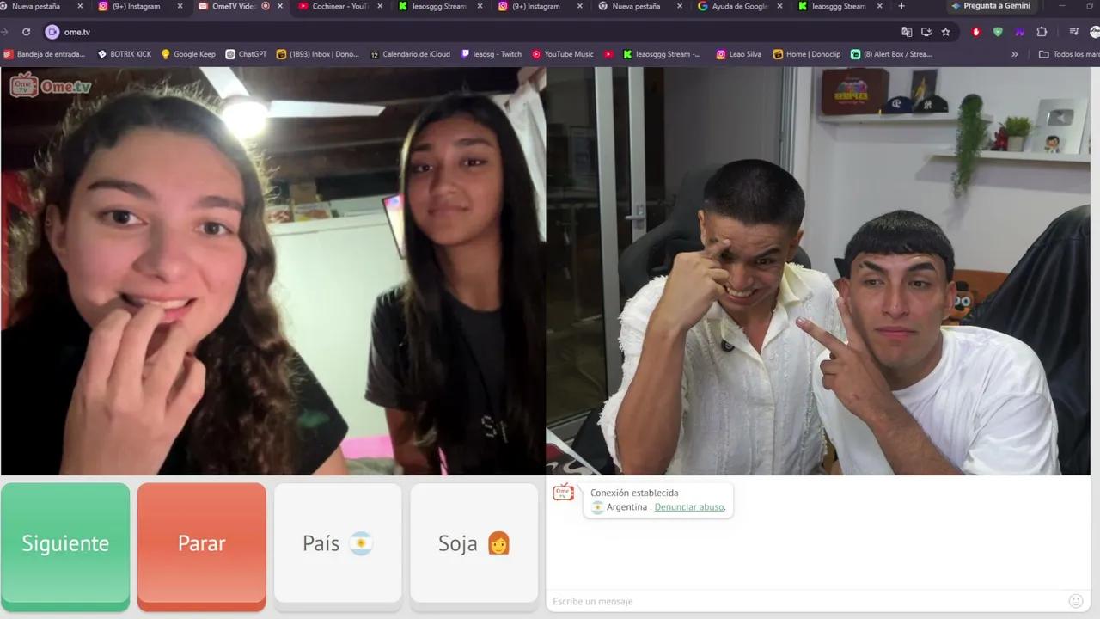1100x619 pixels.
Task: Open (1893) Inbox Dono bookmark
Action: pyautogui.click(x=317, y=54)
